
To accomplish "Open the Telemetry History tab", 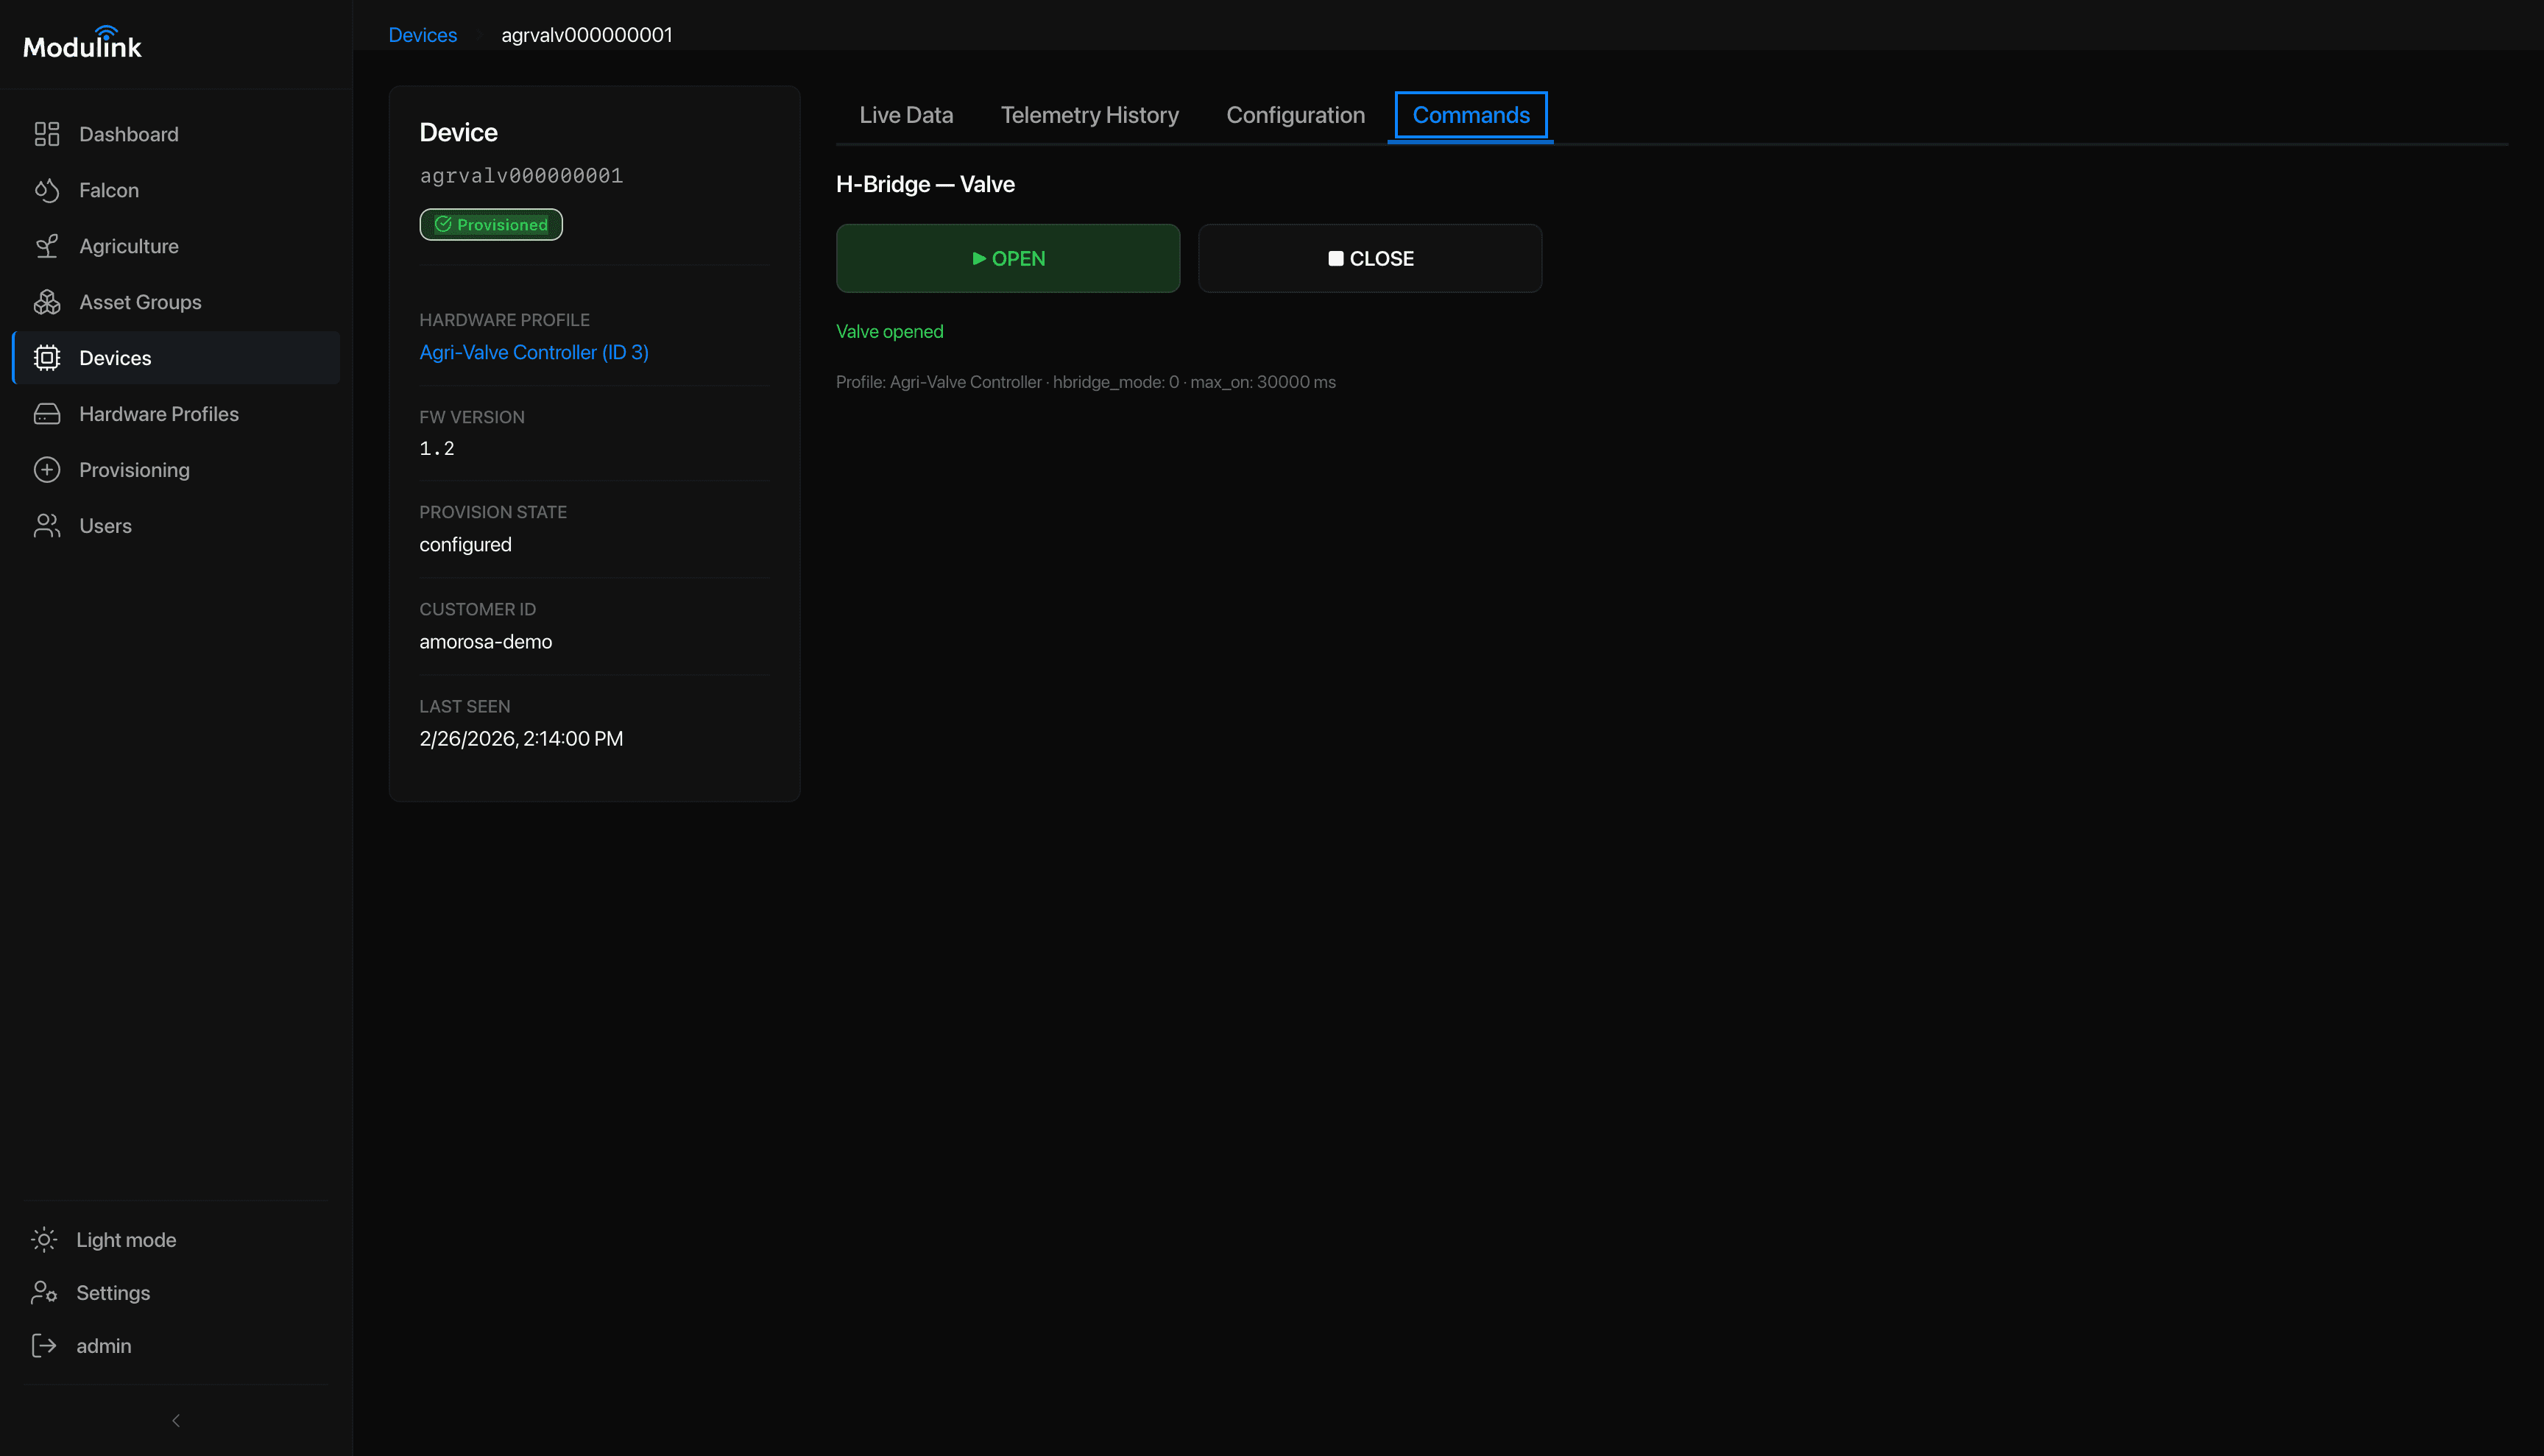I will (x=1089, y=115).
